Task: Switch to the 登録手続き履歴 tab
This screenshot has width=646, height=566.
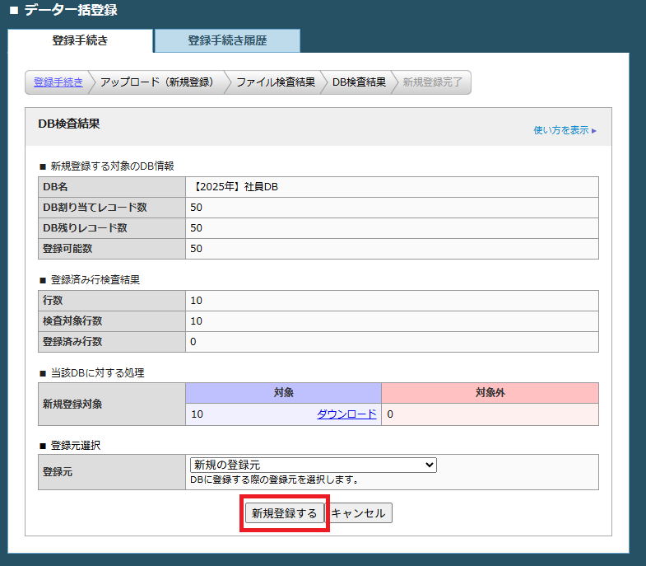Action: click(227, 40)
